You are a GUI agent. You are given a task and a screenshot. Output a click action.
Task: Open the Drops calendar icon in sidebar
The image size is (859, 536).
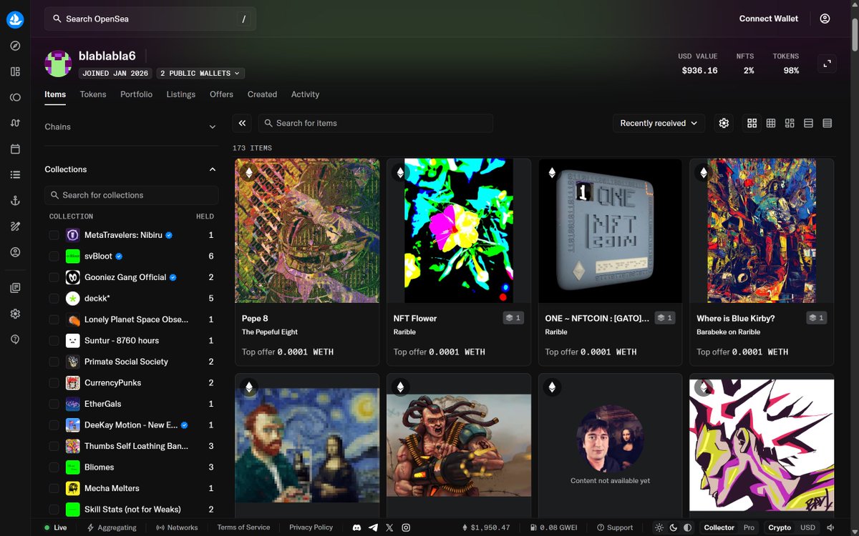point(15,149)
